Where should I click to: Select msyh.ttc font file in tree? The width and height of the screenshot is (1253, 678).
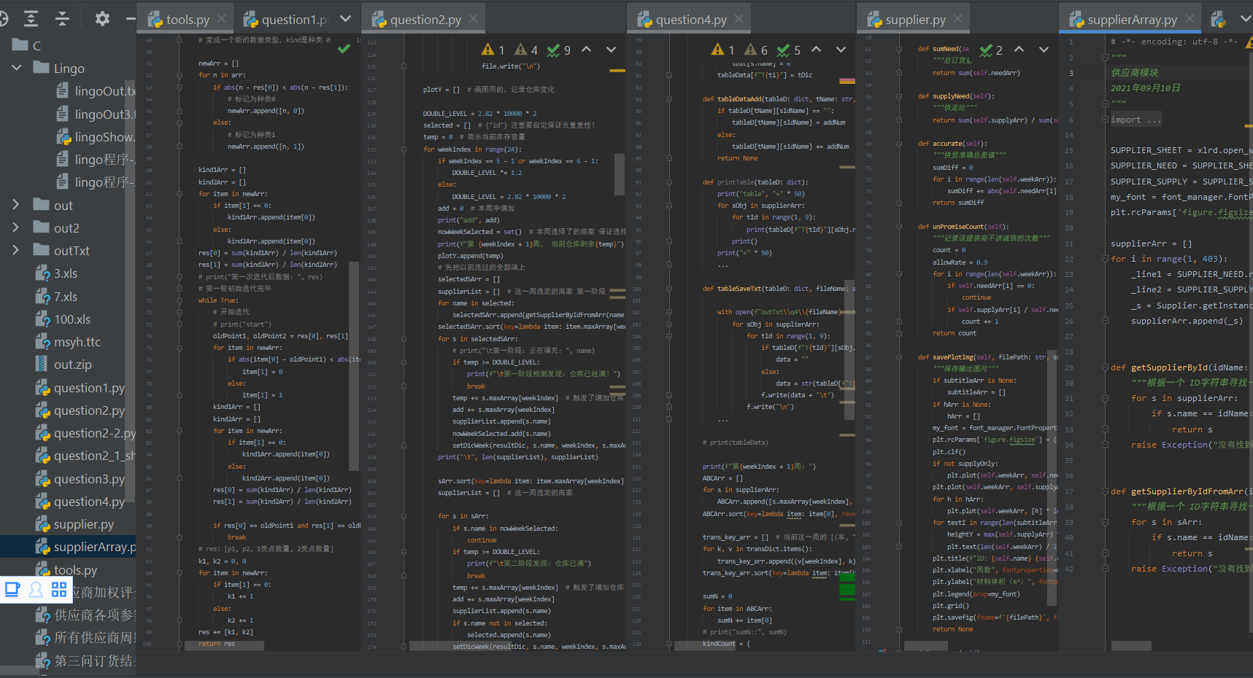click(x=68, y=342)
